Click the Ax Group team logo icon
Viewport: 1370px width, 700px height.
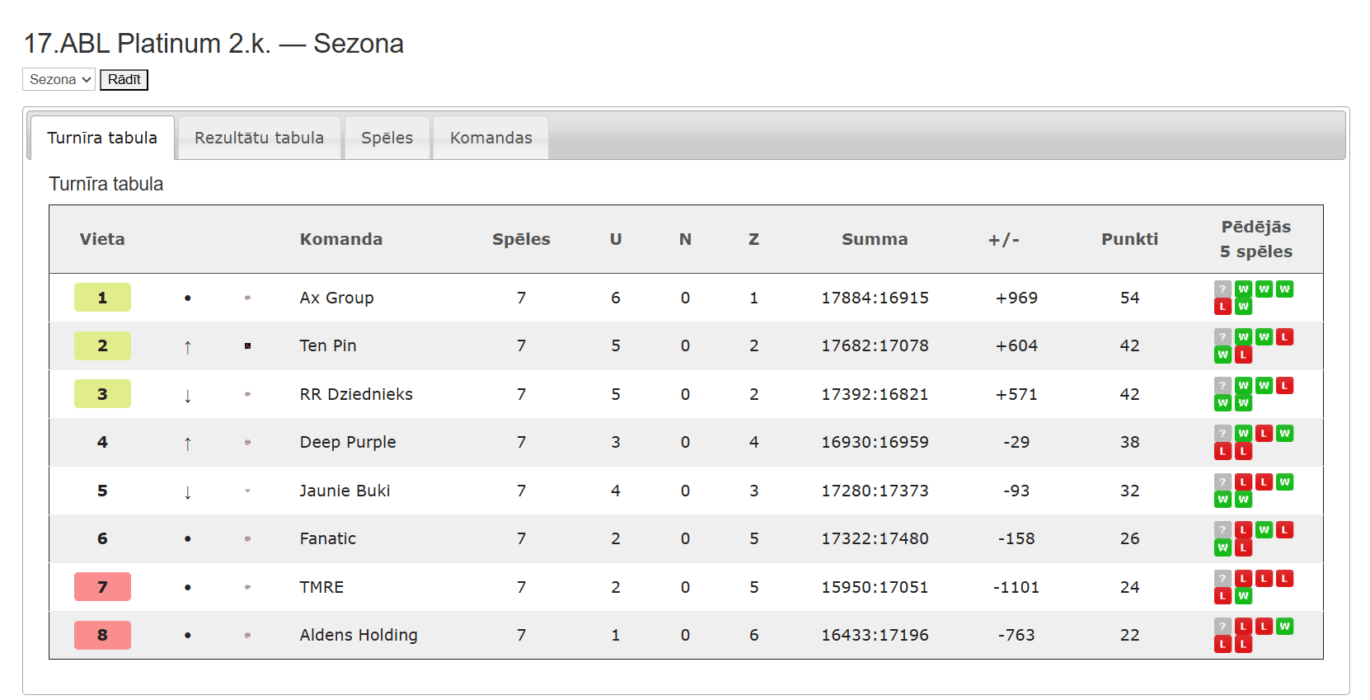click(x=247, y=298)
